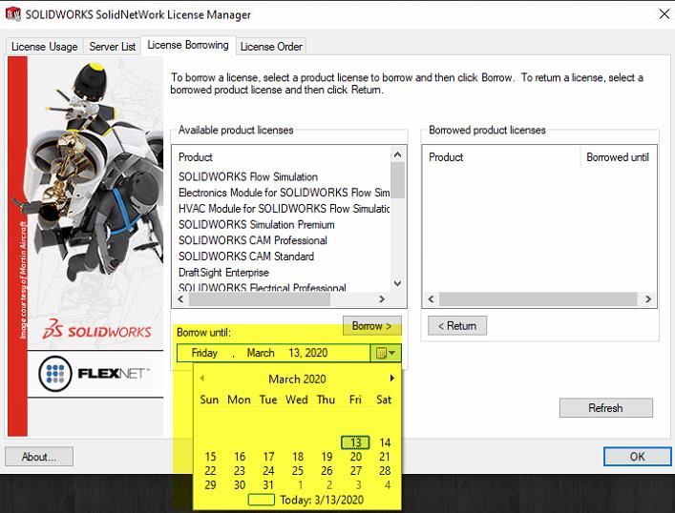Switch to the License Usage tab
The width and height of the screenshot is (675, 513).
[x=44, y=47]
